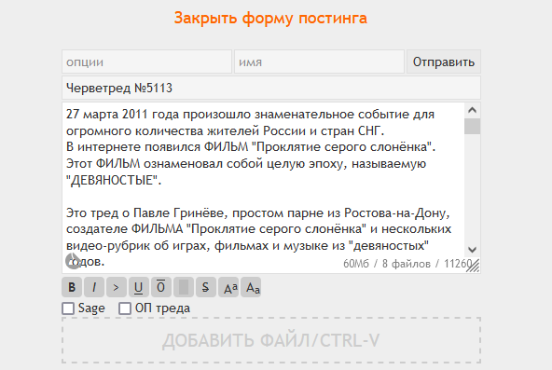Image resolution: width=552 pixels, height=370 pixels.
Task: Click the message textarea's down arrow
Action: [x=472, y=250]
